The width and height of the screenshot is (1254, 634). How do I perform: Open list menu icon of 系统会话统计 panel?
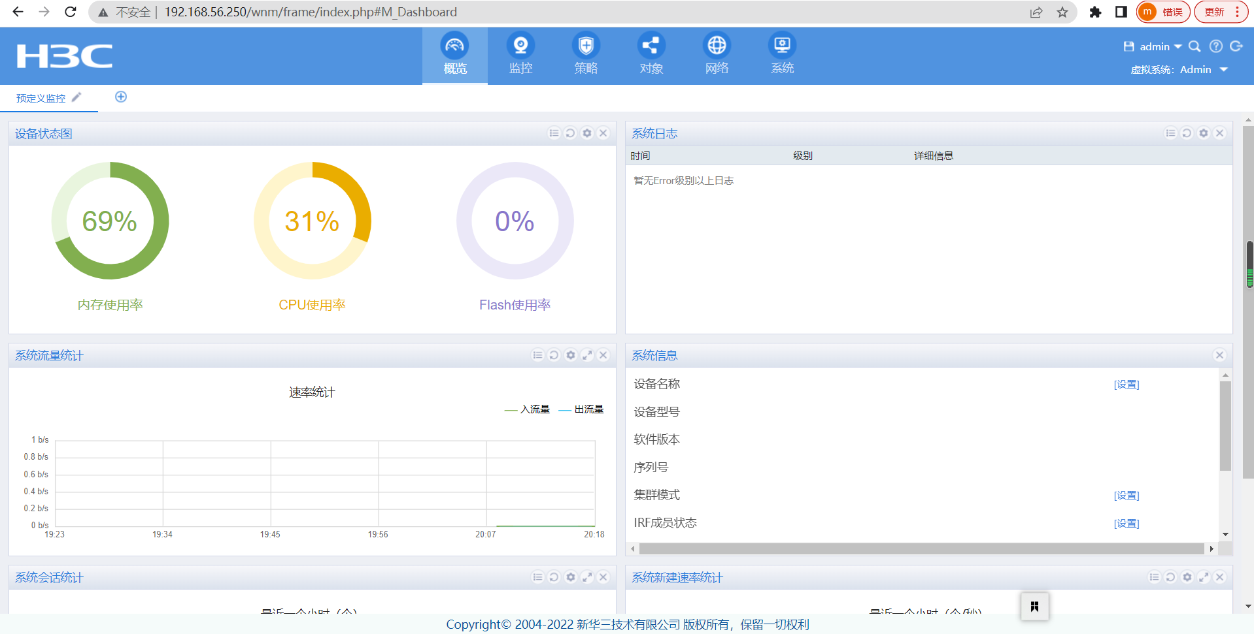[537, 577]
